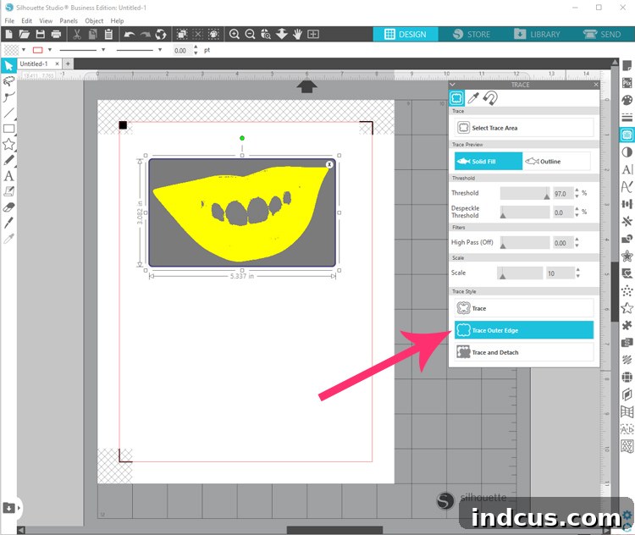Open the Page Setup panel icon
This screenshot has height=535, width=635.
coord(627,65)
